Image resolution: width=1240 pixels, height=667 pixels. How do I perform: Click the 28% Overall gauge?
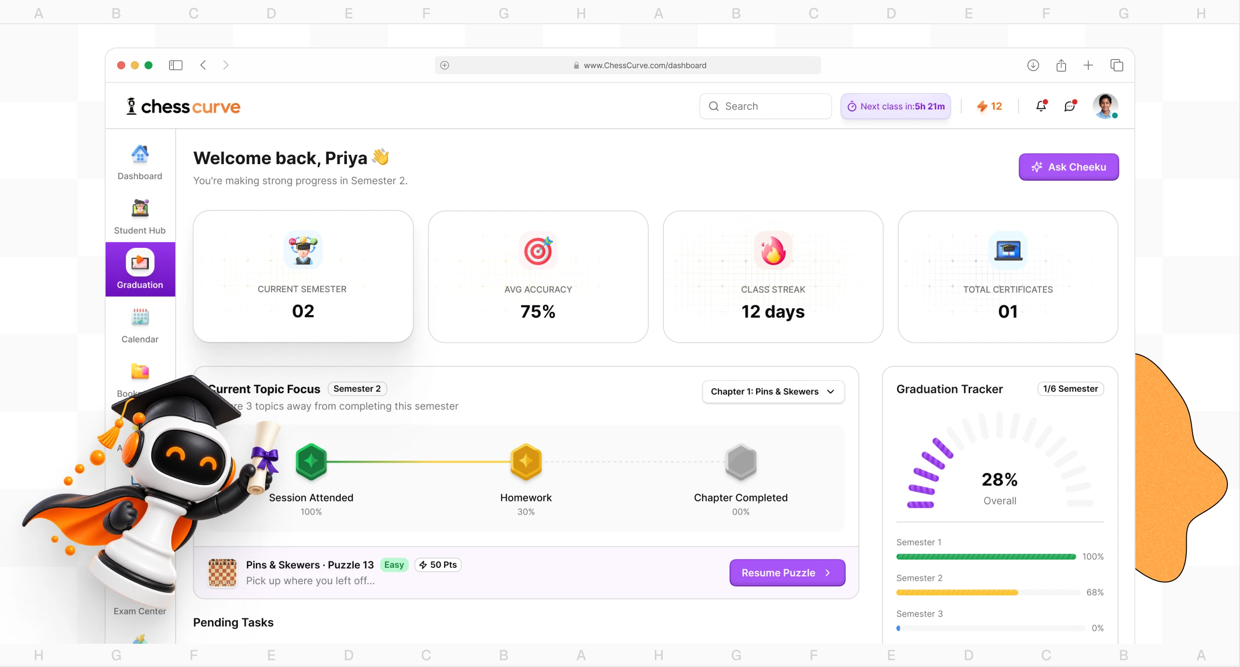coord(1000,460)
